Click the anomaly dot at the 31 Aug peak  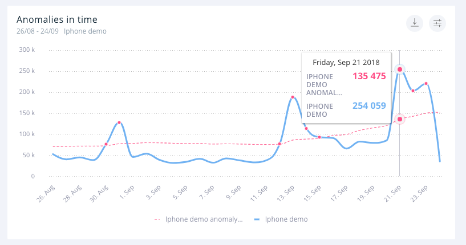click(x=119, y=122)
